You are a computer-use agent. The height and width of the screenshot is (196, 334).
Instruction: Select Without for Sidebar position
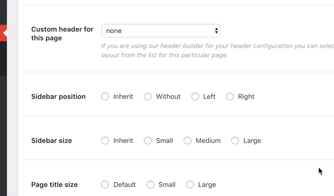[x=148, y=97]
